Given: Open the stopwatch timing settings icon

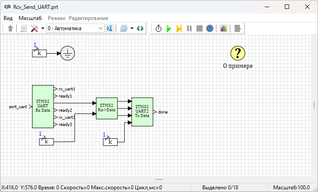Looking at the screenshot, I should click(158, 28).
